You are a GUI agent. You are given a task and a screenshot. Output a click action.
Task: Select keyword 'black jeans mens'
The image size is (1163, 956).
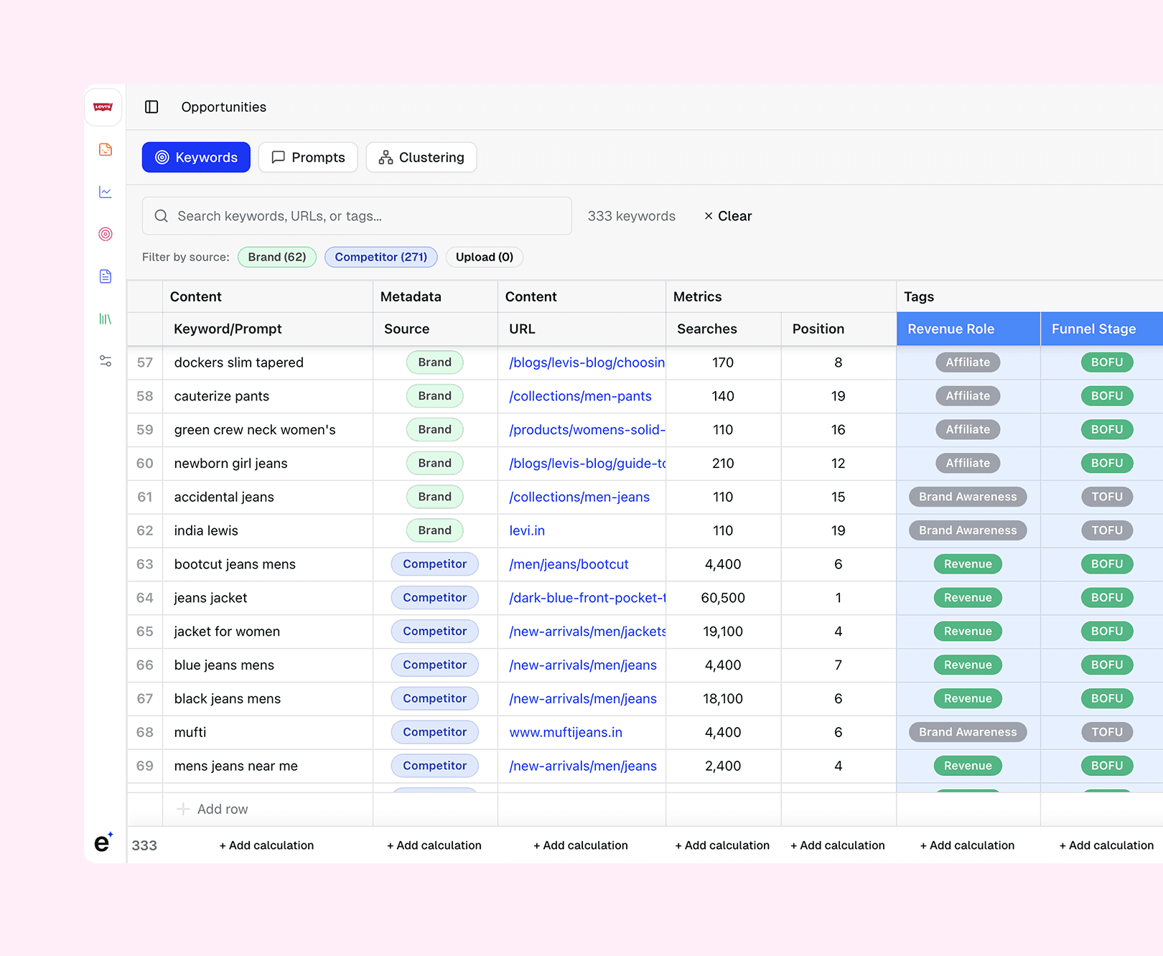point(228,698)
